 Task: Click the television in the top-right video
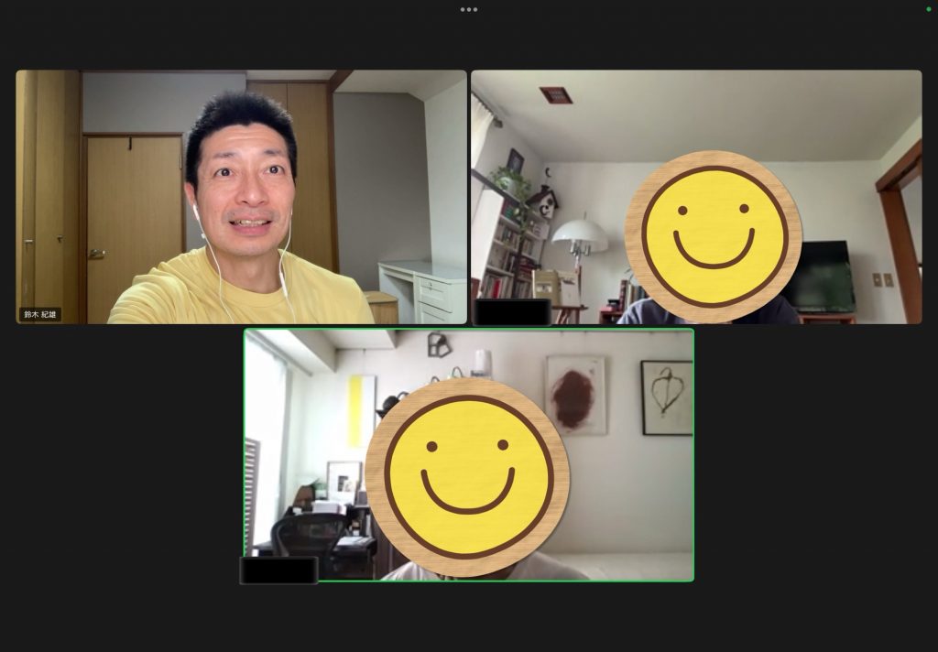click(x=821, y=277)
